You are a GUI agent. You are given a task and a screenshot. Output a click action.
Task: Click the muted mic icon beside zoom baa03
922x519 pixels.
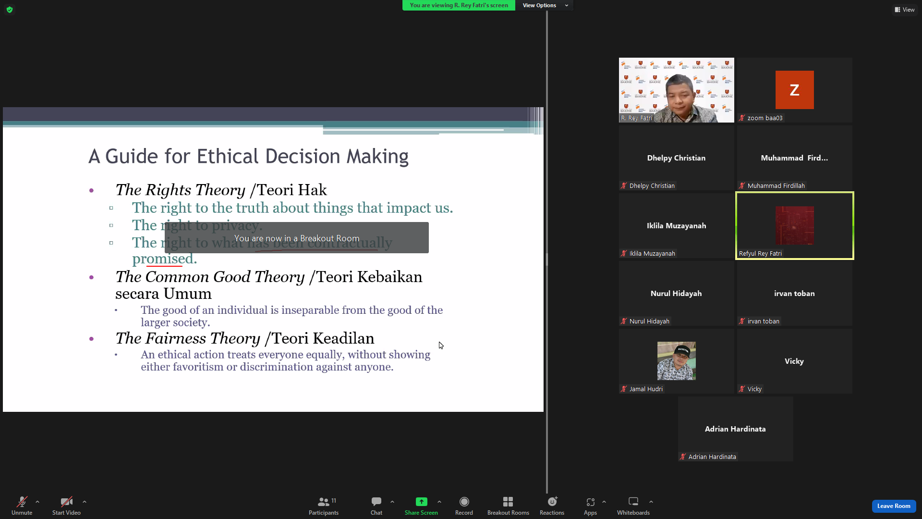742,118
